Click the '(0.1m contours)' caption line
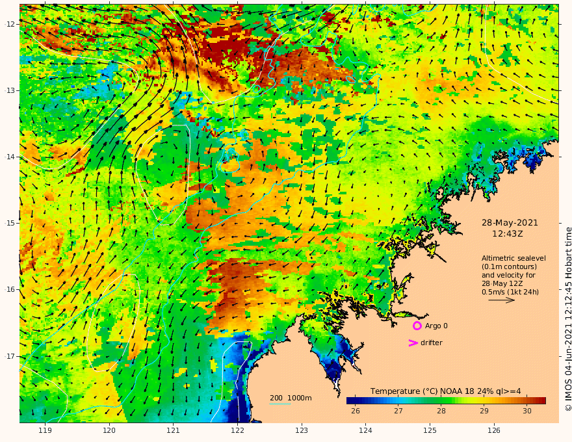The image size is (572, 442). coord(509,266)
